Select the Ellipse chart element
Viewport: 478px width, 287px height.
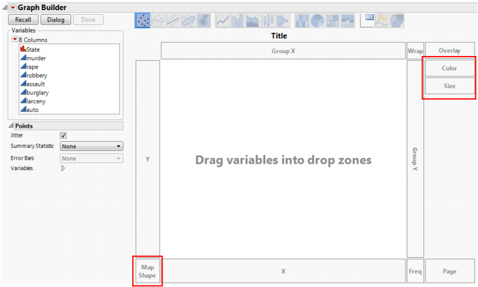coord(188,21)
